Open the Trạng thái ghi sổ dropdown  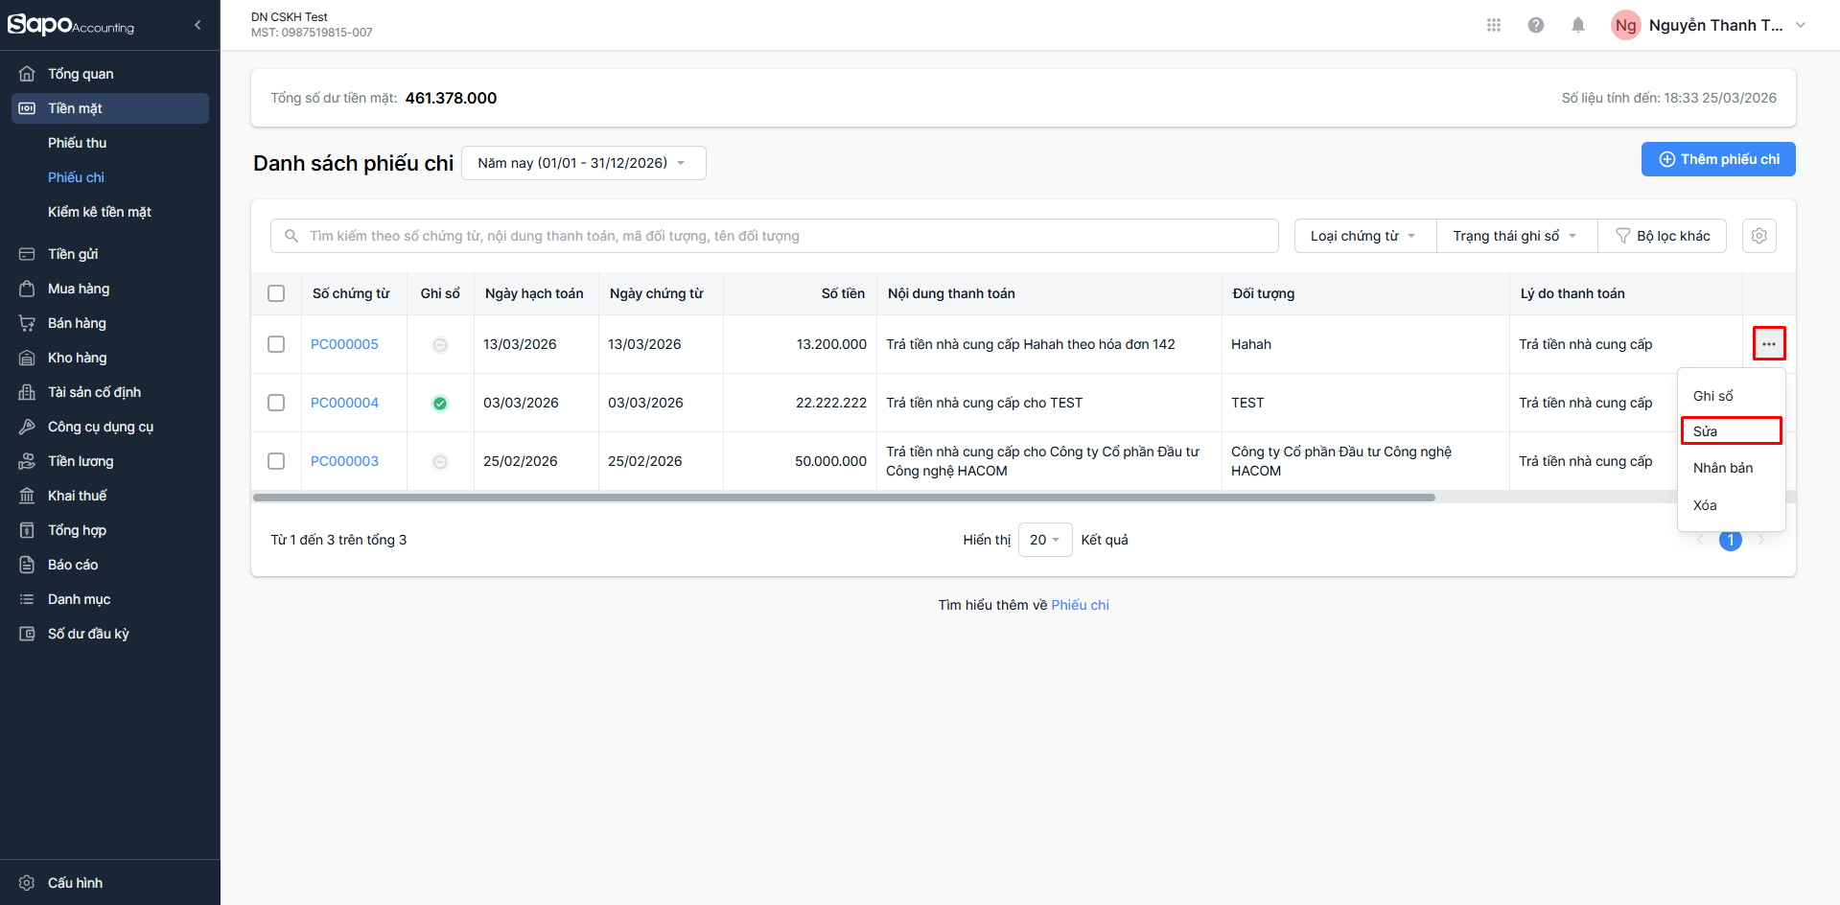(x=1515, y=236)
